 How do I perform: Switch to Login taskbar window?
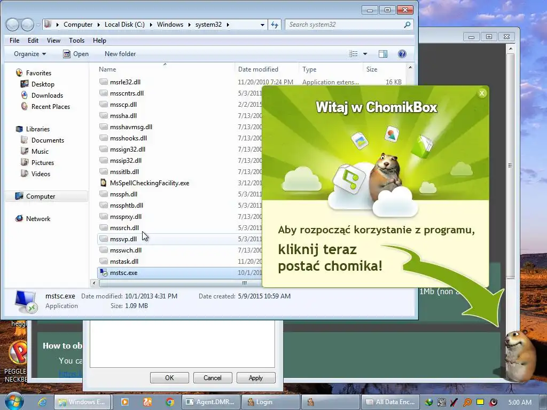tap(271, 402)
